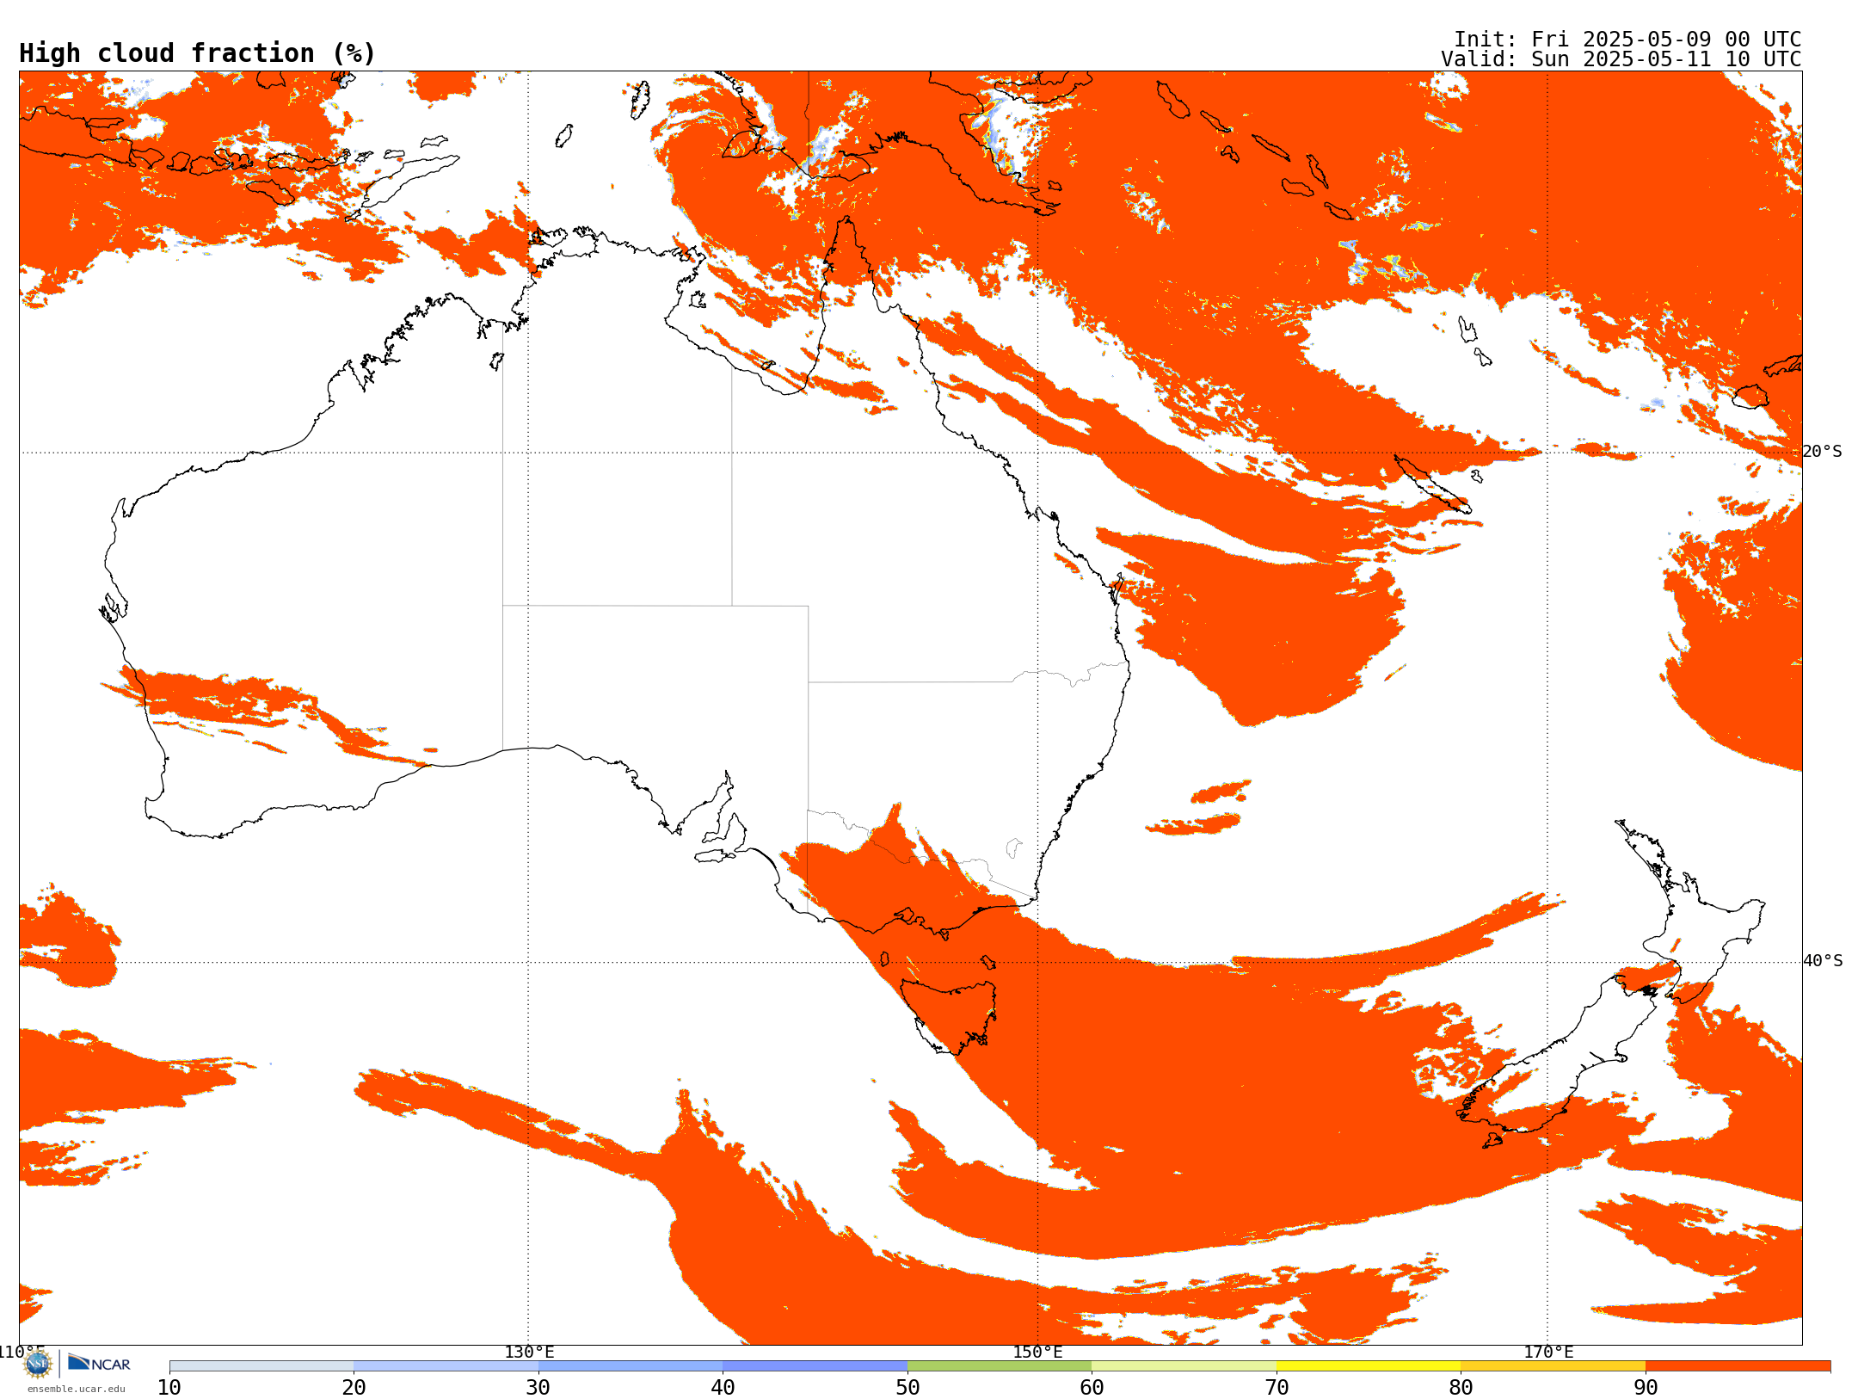
Task: Click the 'Valid: Sun 2025-05-11 10 UTC' line
Action: pos(1621,59)
